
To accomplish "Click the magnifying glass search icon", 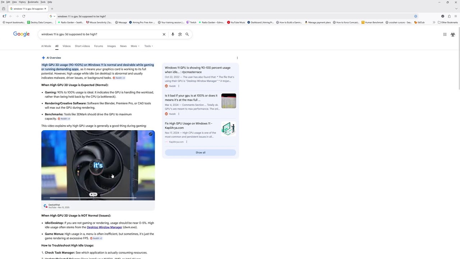I will point(187,34).
